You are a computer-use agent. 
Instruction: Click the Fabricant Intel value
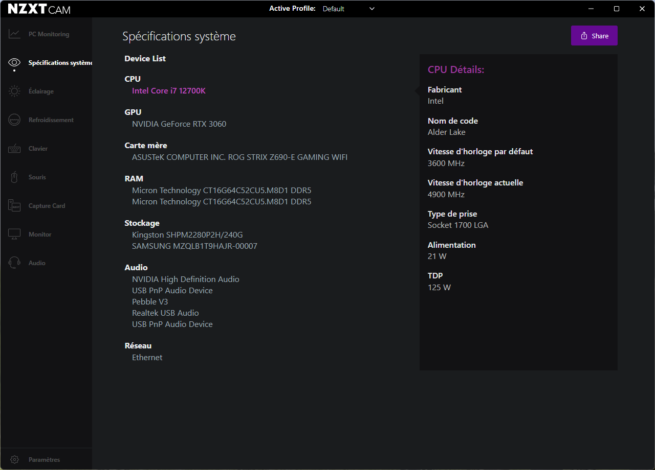435,101
